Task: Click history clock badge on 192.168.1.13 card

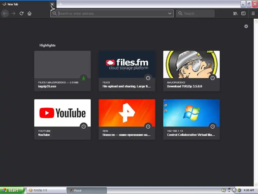Action: click(x=213, y=127)
